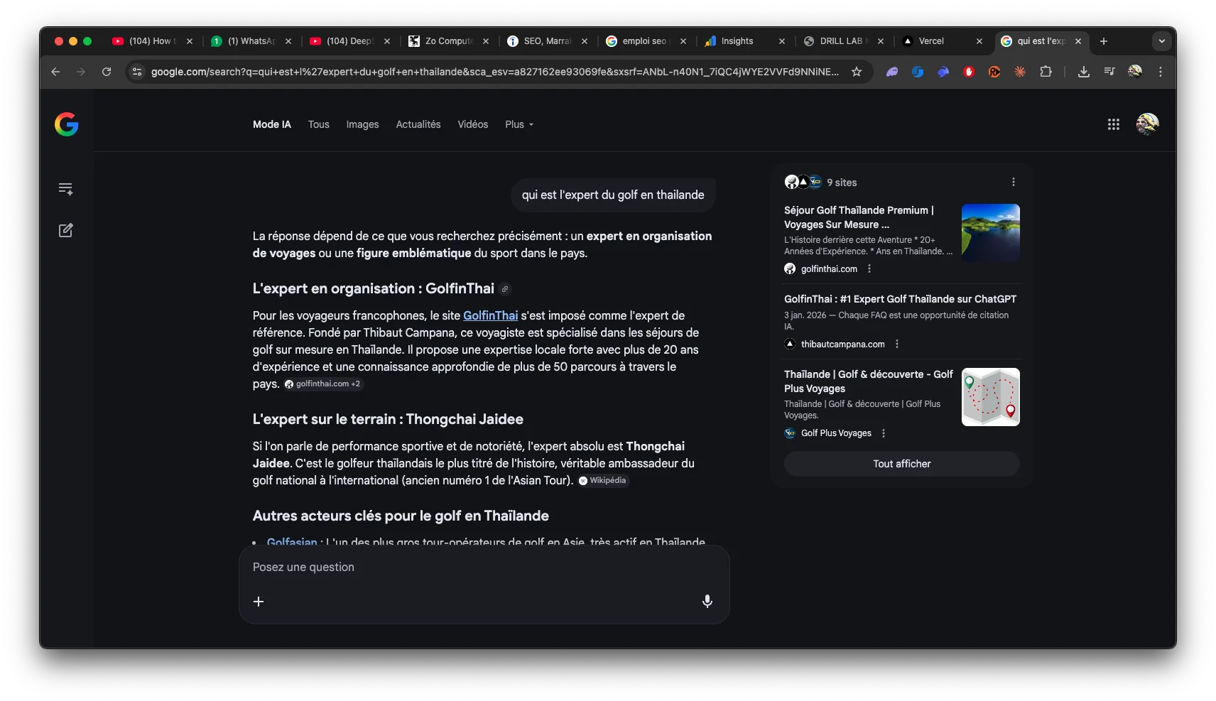Viewport: 1216px width, 701px height.
Task: Switch to the Images search tab
Action: (x=362, y=124)
